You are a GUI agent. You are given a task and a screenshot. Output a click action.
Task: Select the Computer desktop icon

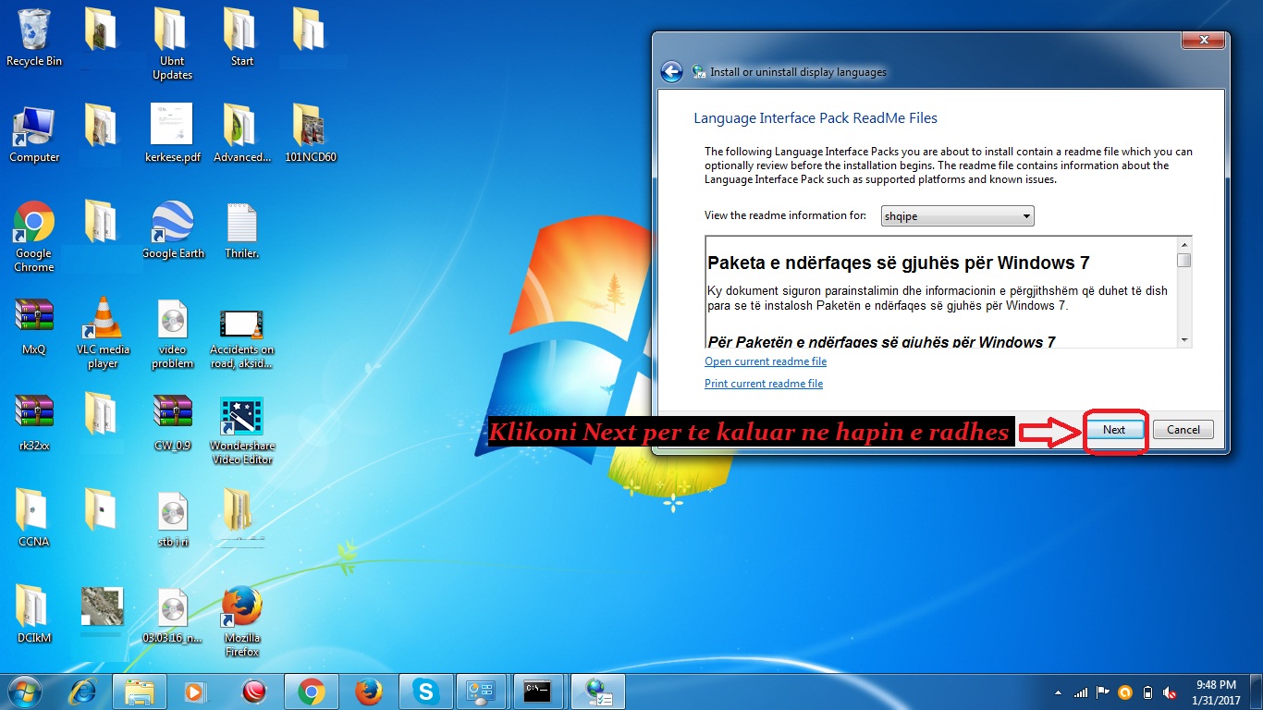pos(34,134)
